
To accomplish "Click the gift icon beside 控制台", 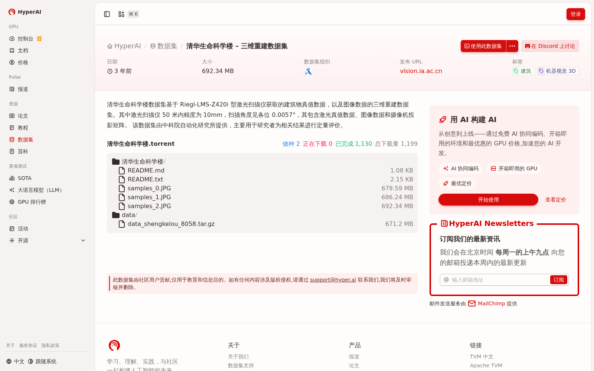I will 39,39.
